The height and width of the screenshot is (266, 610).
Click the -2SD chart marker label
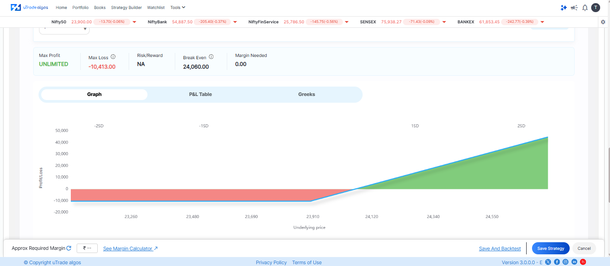coord(99,126)
